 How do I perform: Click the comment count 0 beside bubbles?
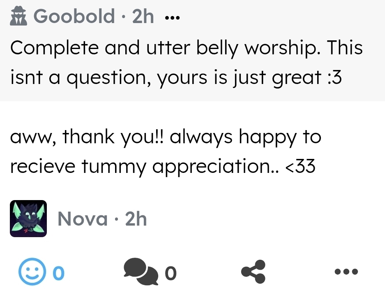(x=171, y=273)
